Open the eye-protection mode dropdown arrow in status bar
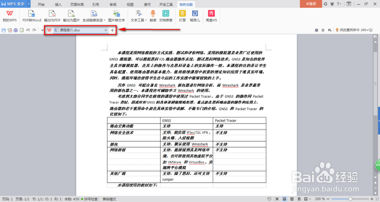380x202 pixels. coord(310,199)
